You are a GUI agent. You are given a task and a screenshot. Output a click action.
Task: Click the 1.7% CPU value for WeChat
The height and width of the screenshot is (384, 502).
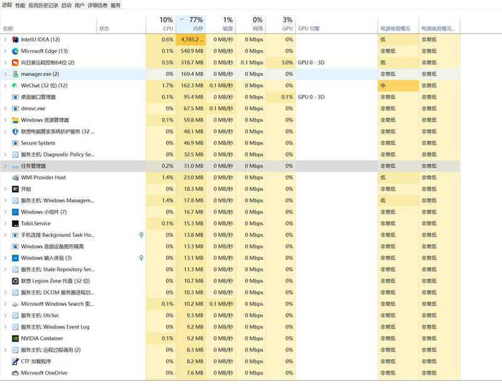(168, 86)
